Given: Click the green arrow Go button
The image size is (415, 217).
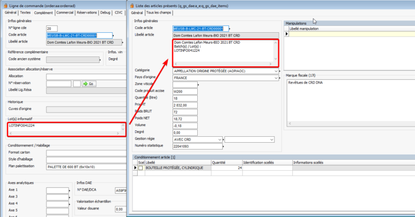Looking at the screenshot, I should coord(89,83).
